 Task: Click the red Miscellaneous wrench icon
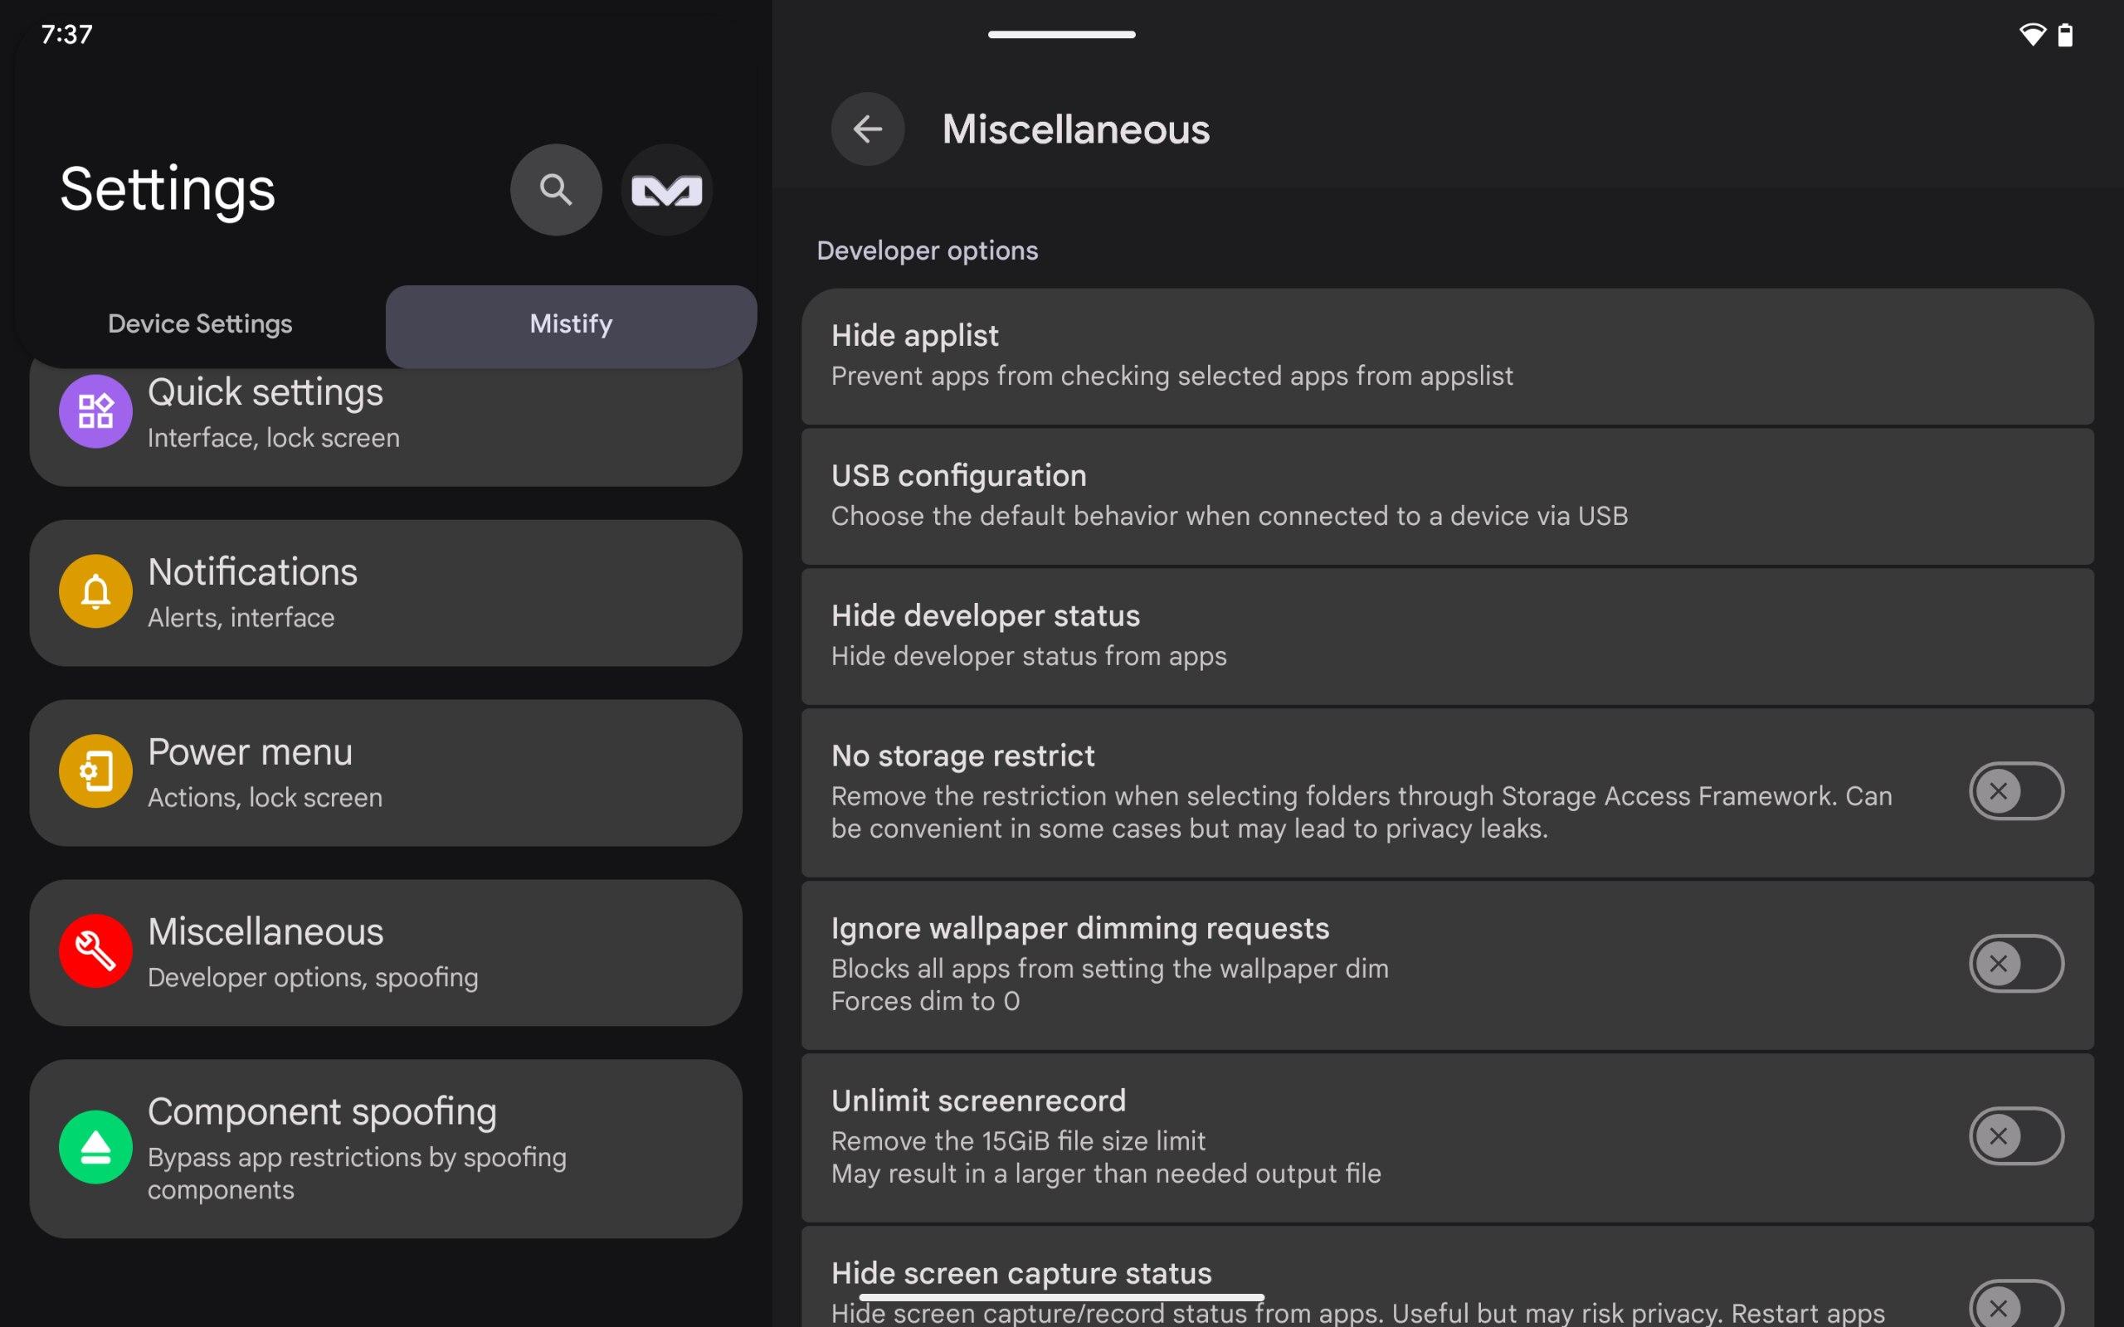(95, 950)
